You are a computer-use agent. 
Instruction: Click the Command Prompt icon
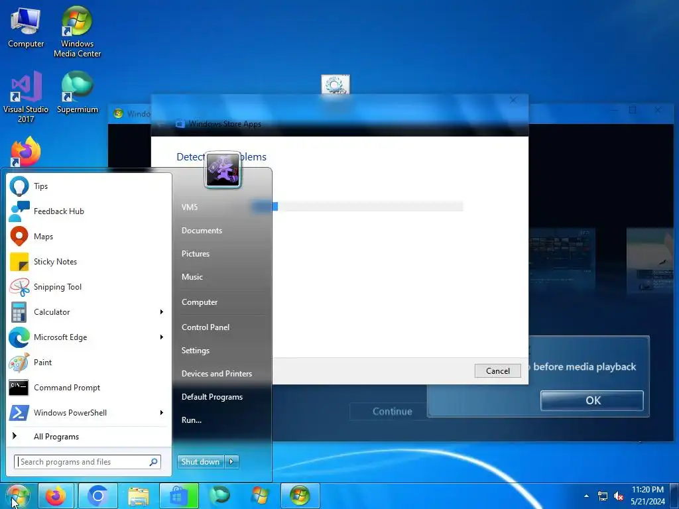coord(19,387)
